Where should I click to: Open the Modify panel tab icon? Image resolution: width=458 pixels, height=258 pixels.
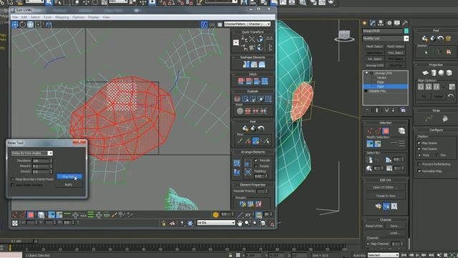tap(373, 23)
